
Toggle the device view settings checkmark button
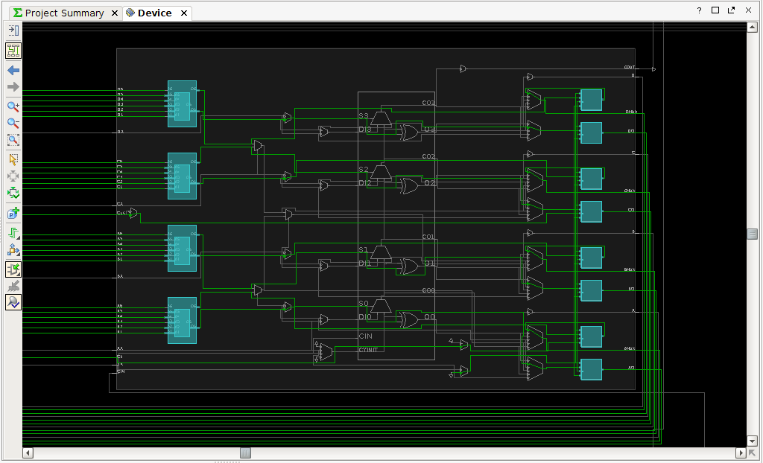(x=13, y=302)
